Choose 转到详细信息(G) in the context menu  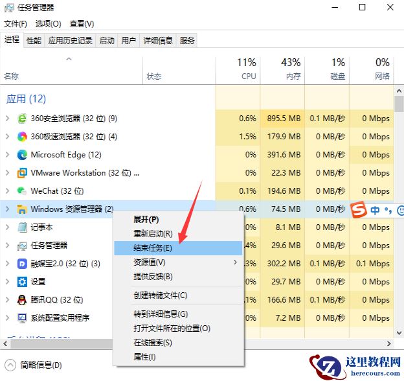(x=178, y=314)
